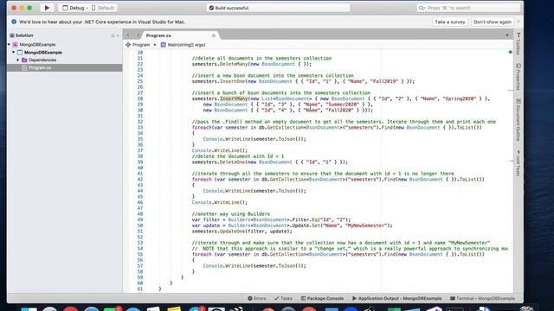Click the highlighted InsertMany method call
This screenshot has width=554, height=311.
234,98
